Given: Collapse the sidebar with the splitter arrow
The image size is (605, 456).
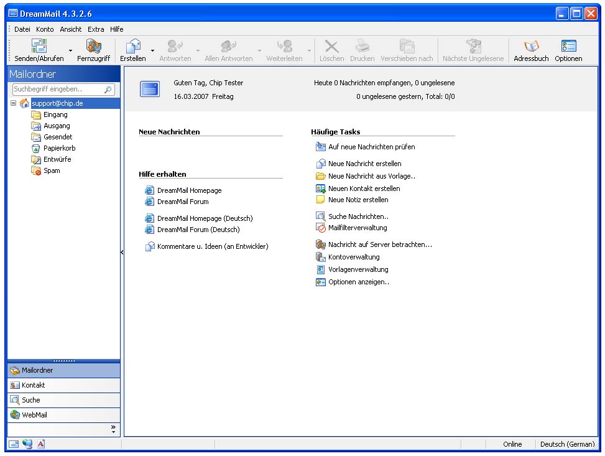Looking at the screenshot, I should (122, 252).
